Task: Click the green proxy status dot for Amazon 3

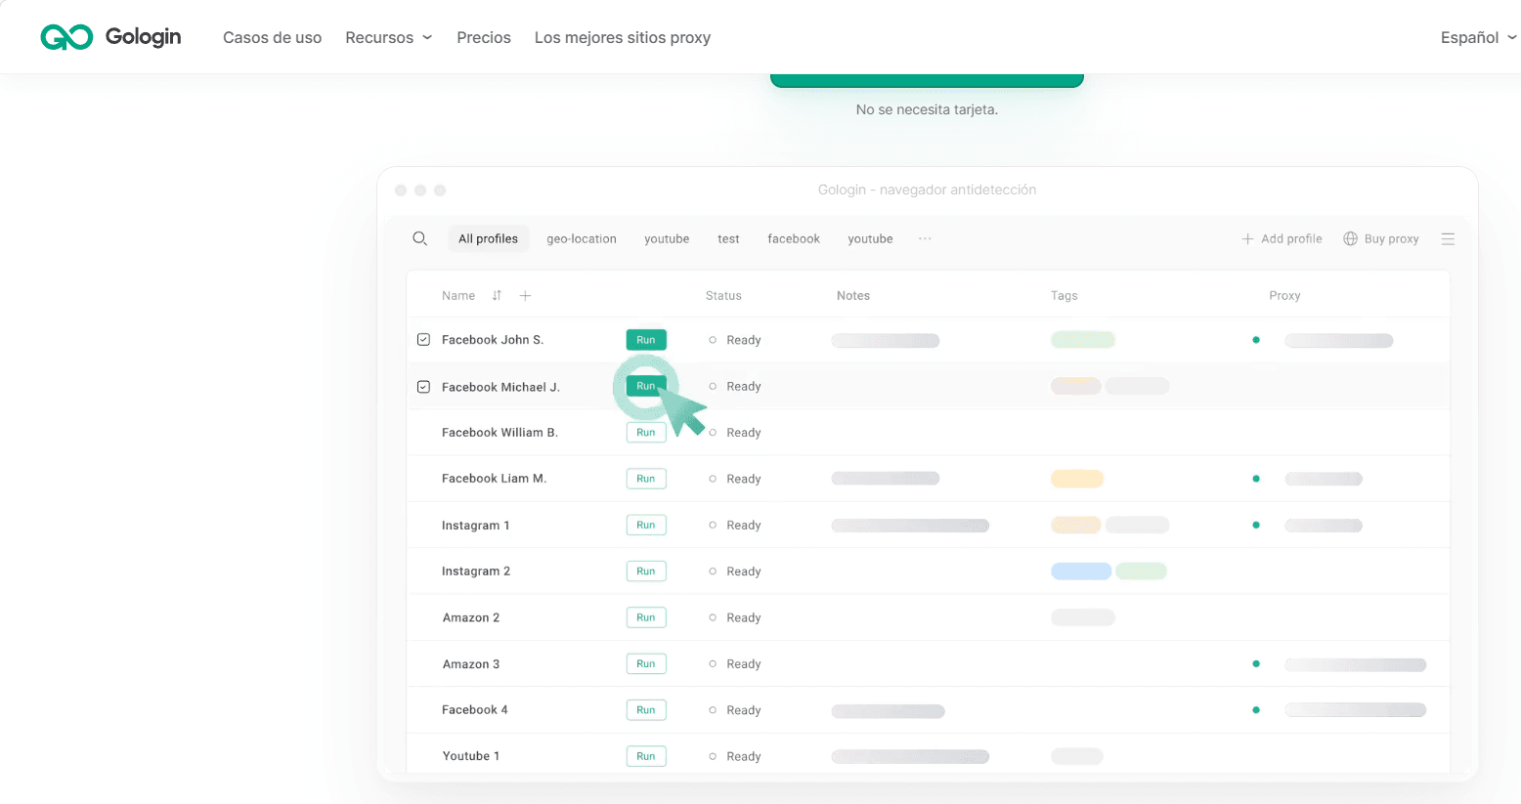Action: (1256, 664)
